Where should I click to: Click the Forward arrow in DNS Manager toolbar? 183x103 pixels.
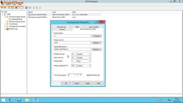coord(5,8)
